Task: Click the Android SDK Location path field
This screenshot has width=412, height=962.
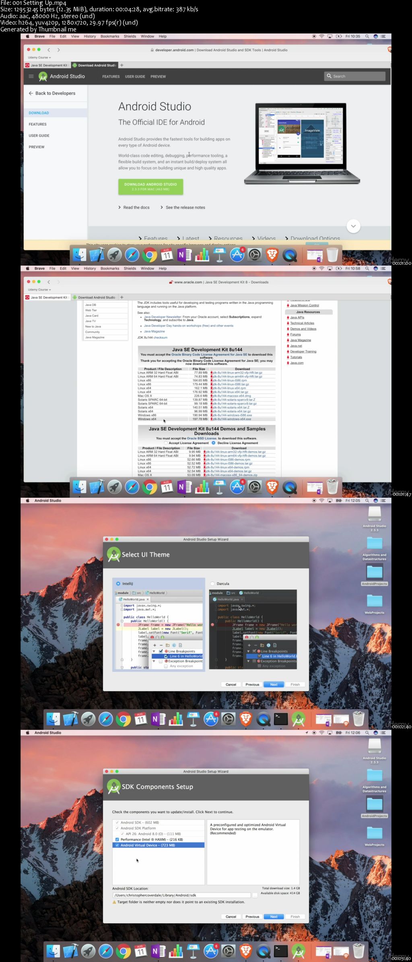Action: tap(182, 895)
